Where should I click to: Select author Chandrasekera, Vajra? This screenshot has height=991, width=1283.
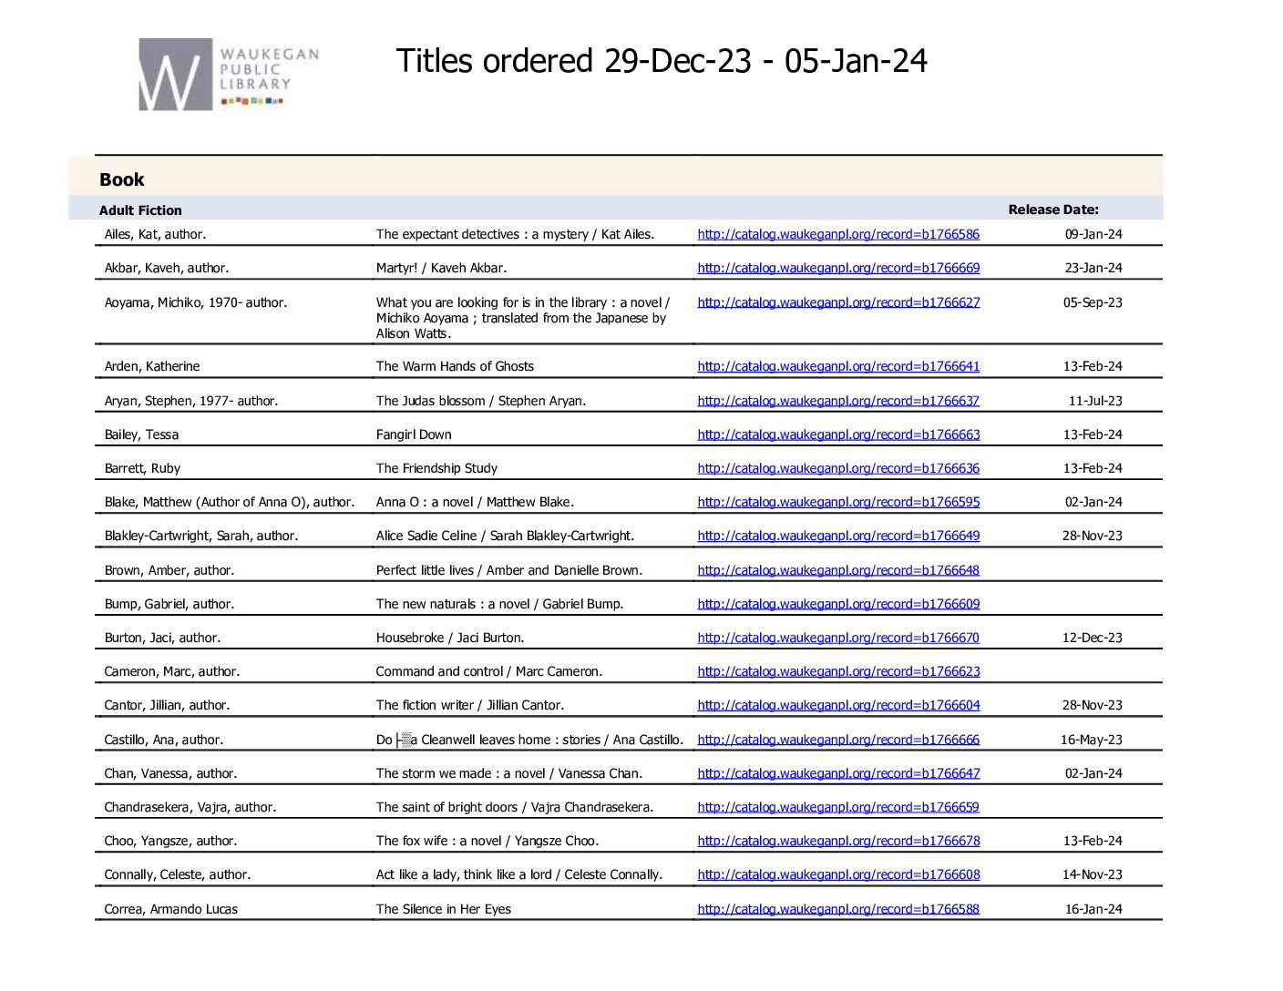[190, 807]
